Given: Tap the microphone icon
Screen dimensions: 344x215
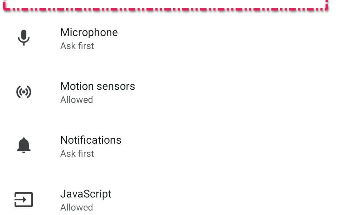Looking at the screenshot, I should pos(24,38).
